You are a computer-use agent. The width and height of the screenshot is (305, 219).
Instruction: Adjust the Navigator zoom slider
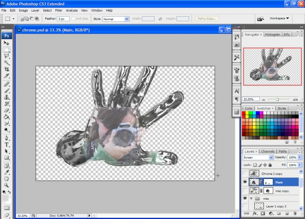click(x=278, y=99)
